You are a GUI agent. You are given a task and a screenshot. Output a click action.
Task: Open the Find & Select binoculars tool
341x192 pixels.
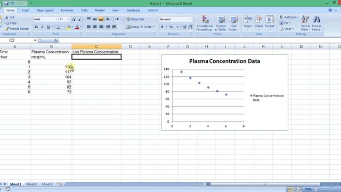tap(316, 23)
